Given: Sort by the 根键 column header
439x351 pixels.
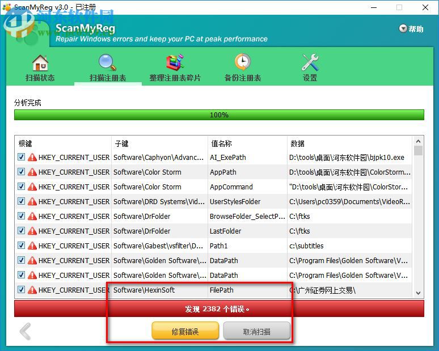Looking at the screenshot, I should tap(25, 143).
